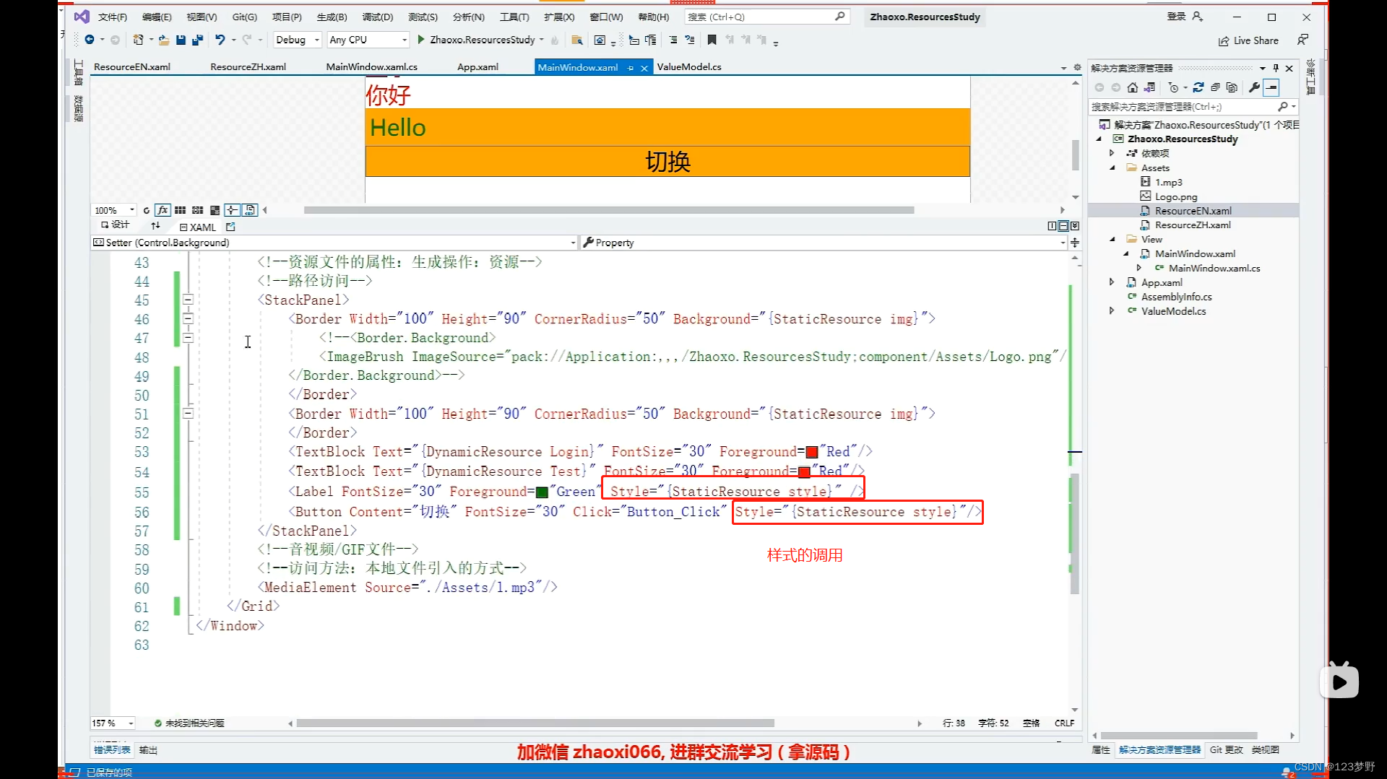Switch views icon in Solution Explorer toolbar
The height and width of the screenshot is (779, 1387).
1150,87
